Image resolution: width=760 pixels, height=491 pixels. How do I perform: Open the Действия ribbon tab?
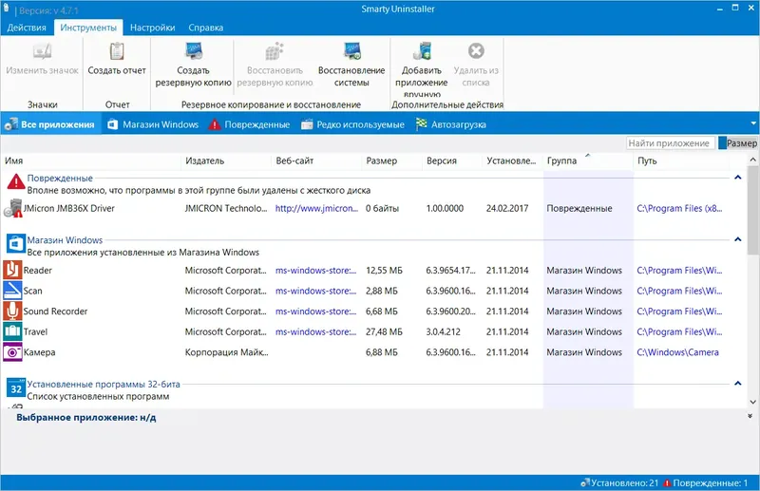pyautogui.click(x=27, y=28)
